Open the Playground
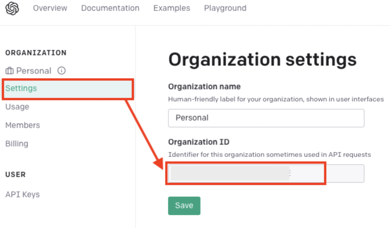The height and width of the screenshot is (228, 390). (225, 8)
